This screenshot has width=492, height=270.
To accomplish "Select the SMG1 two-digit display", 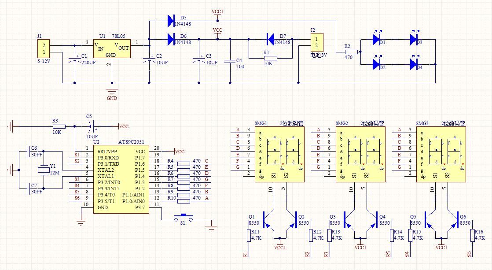I will tap(280, 154).
